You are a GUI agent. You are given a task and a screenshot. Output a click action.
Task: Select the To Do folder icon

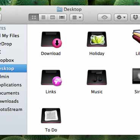(51, 115)
